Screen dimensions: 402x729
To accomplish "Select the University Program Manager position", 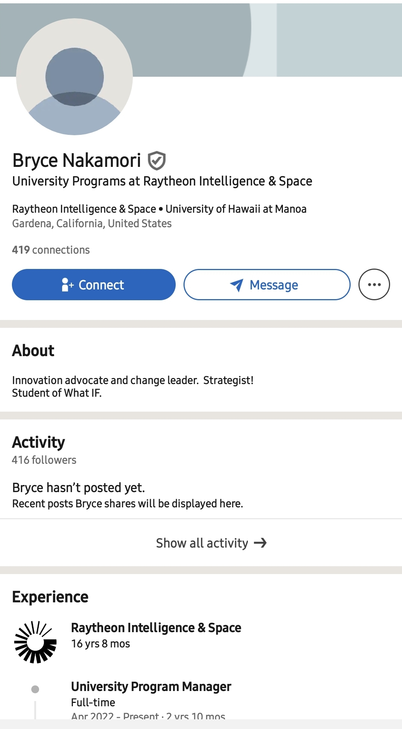I will click(x=151, y=687).
